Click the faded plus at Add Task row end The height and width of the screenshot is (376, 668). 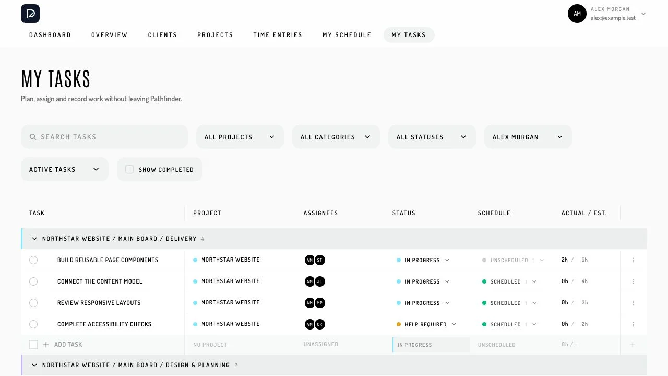coord(633,345)
